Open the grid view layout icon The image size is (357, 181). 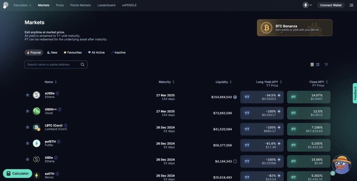pos(318,64)
